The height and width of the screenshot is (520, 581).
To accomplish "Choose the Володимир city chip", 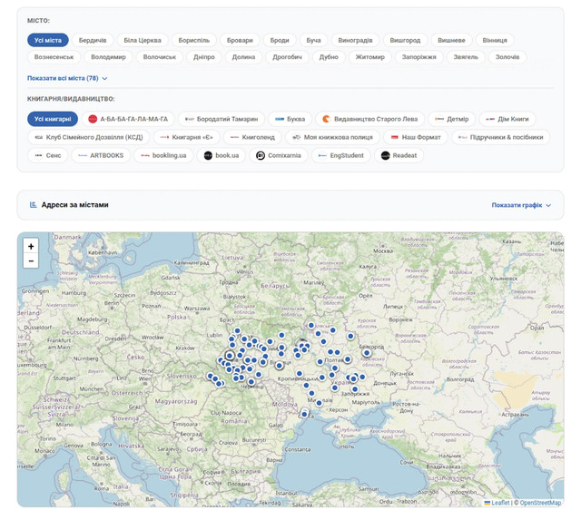I will click(x=108, y=57).
